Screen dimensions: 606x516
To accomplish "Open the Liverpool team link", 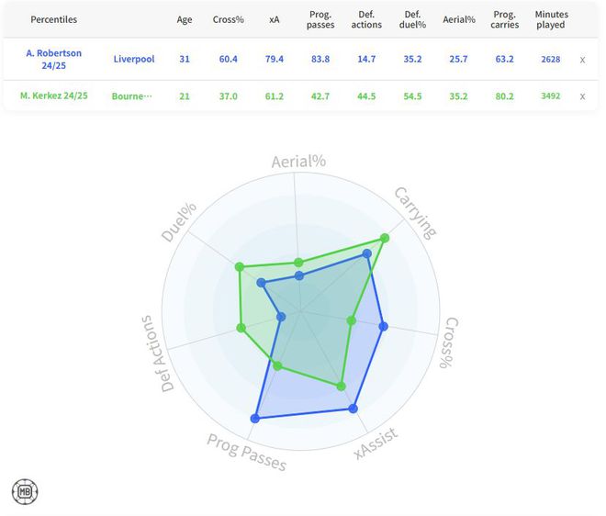I will [x=134, y=60].
